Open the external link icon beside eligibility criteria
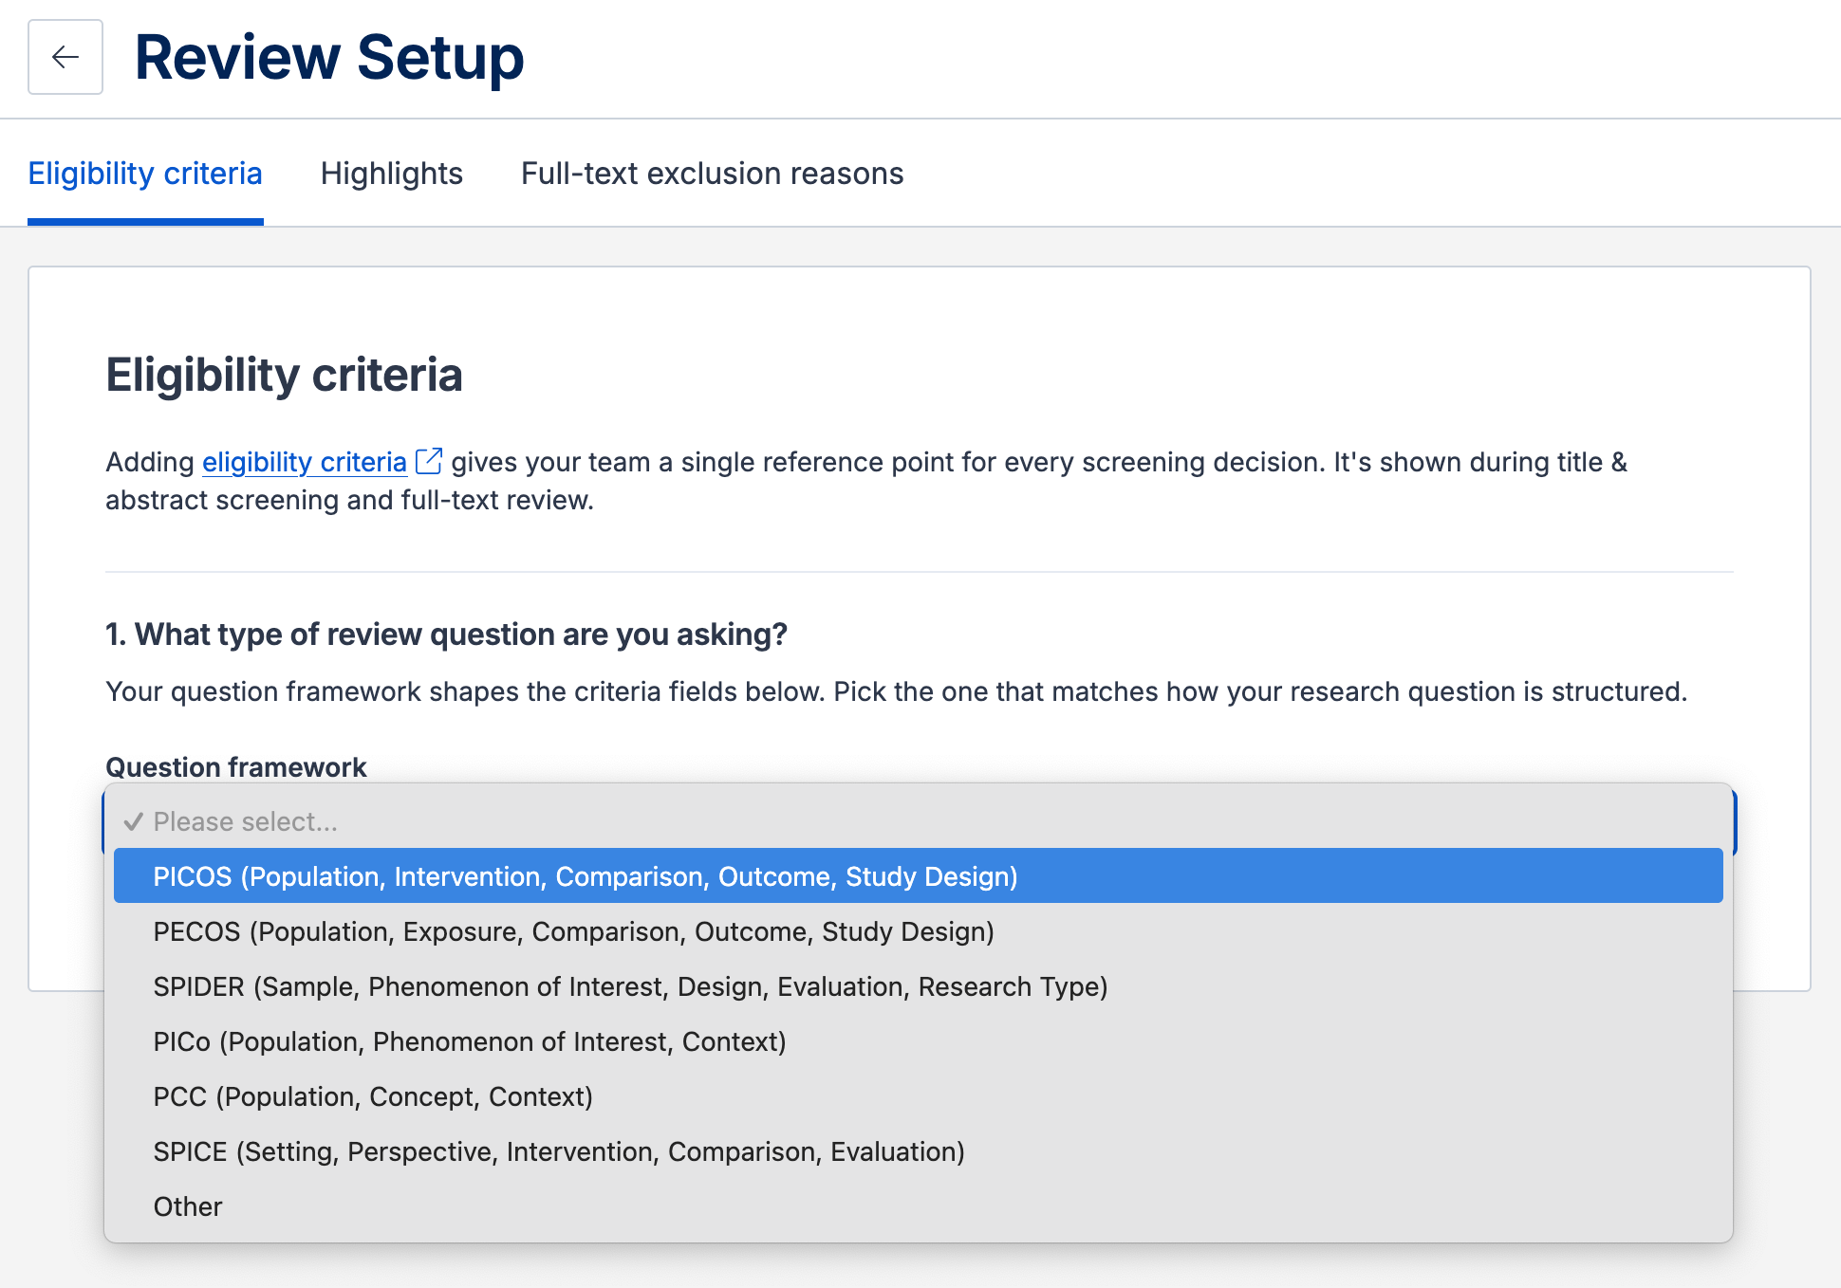This screenshot has width=1841, height=1288. click(x=429, y=461)
